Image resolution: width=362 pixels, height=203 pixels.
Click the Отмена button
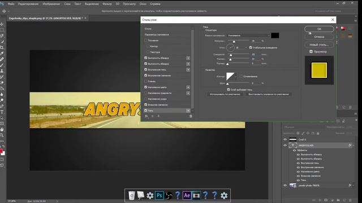(x=319, y=37)
